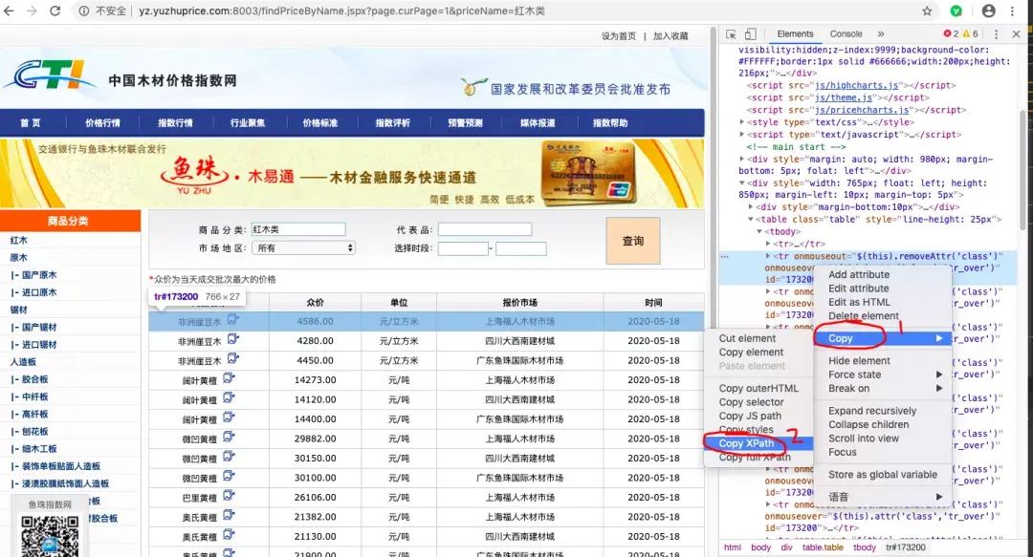Click the 代表品 input field

point(485,229)
